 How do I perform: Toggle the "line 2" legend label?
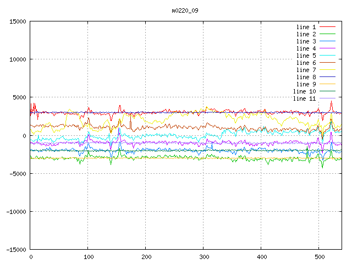click(x=306, y=34)
